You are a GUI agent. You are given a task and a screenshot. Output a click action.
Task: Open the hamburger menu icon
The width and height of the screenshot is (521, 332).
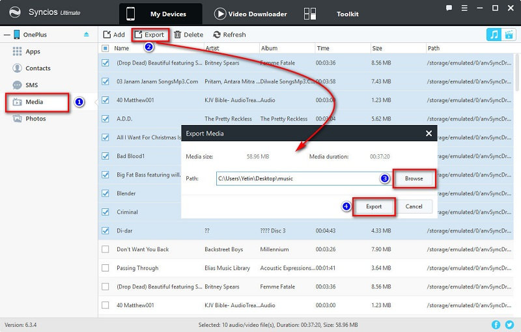464,8
